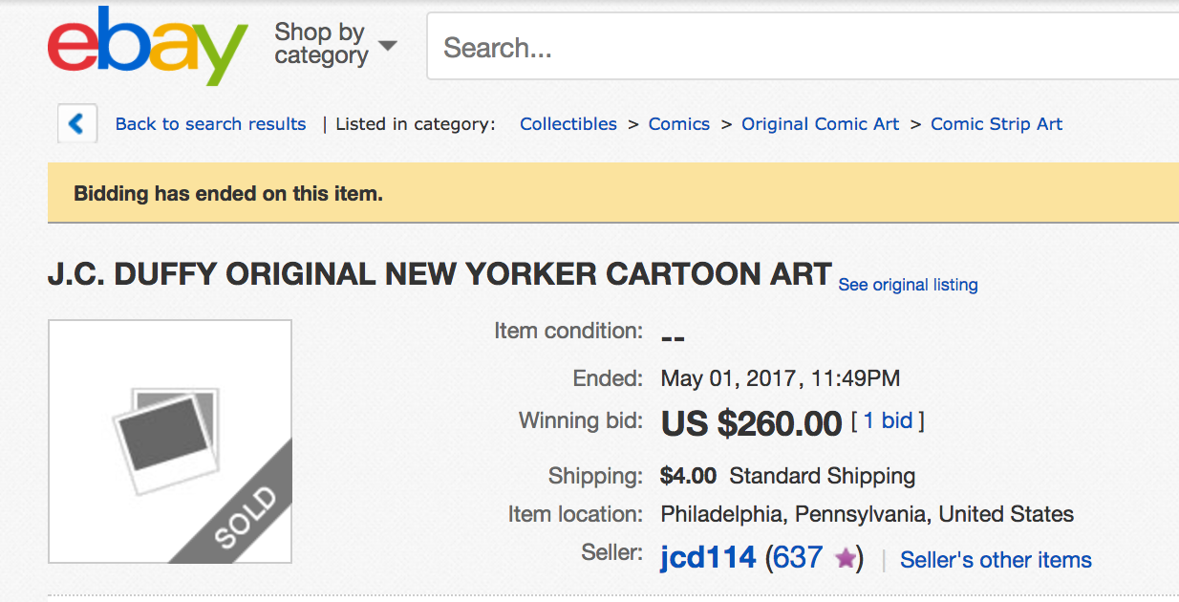This screenshot has height=602, width=1179.
Task: Open the Comics breadcrumb link
Action: 679,124
